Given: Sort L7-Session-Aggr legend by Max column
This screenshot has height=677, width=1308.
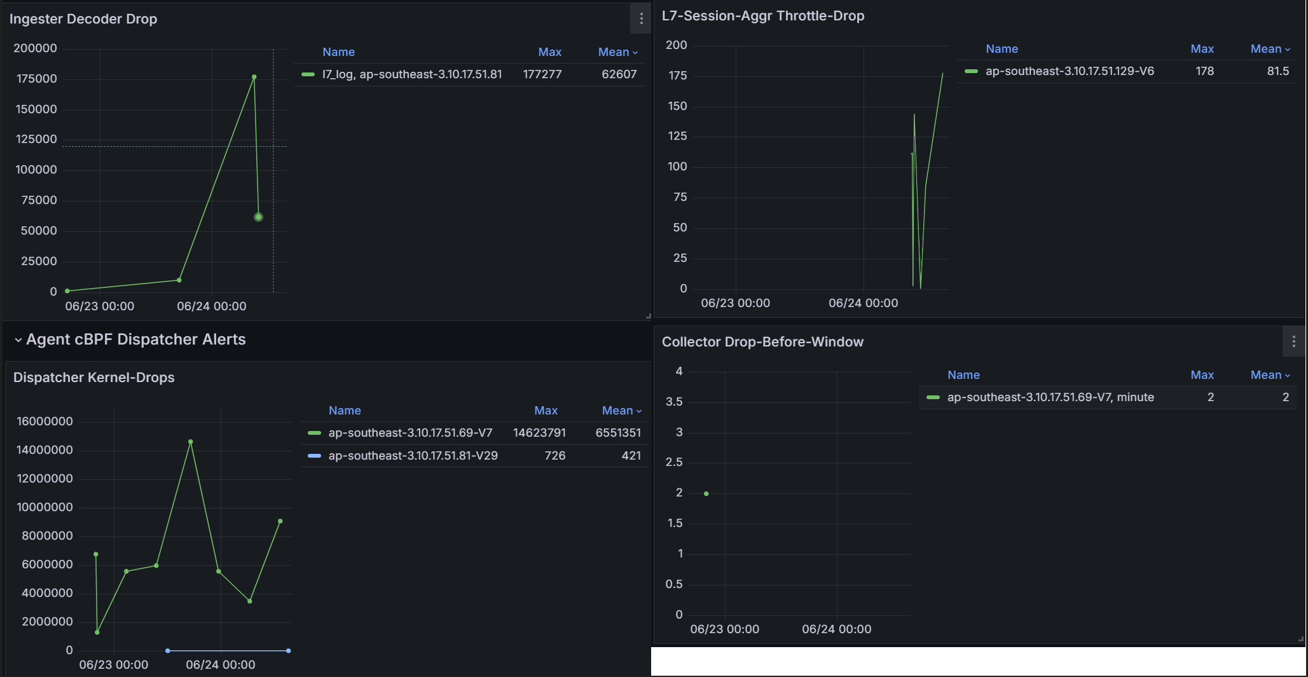Looking at the screenshot, I should 1202,49.
